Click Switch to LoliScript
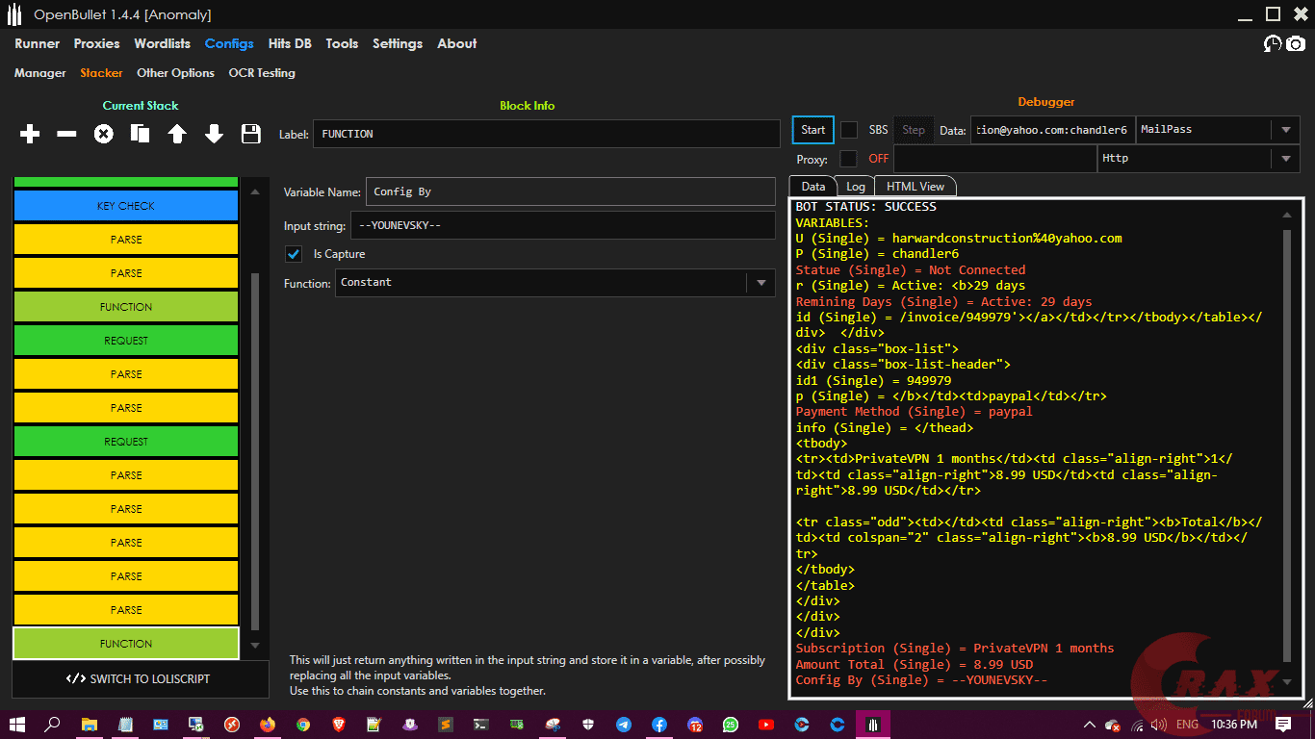The image size is (1315, 739). 140,679
